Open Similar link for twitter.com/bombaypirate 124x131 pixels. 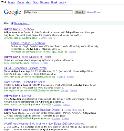click(x=44, y=63)
